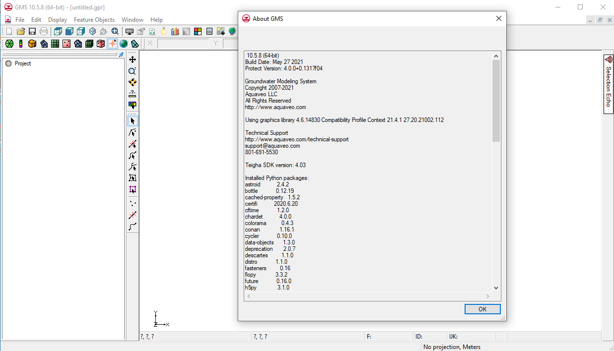Open the Help menu
This screenshot has width=614, height=351.
click(156, 20)
